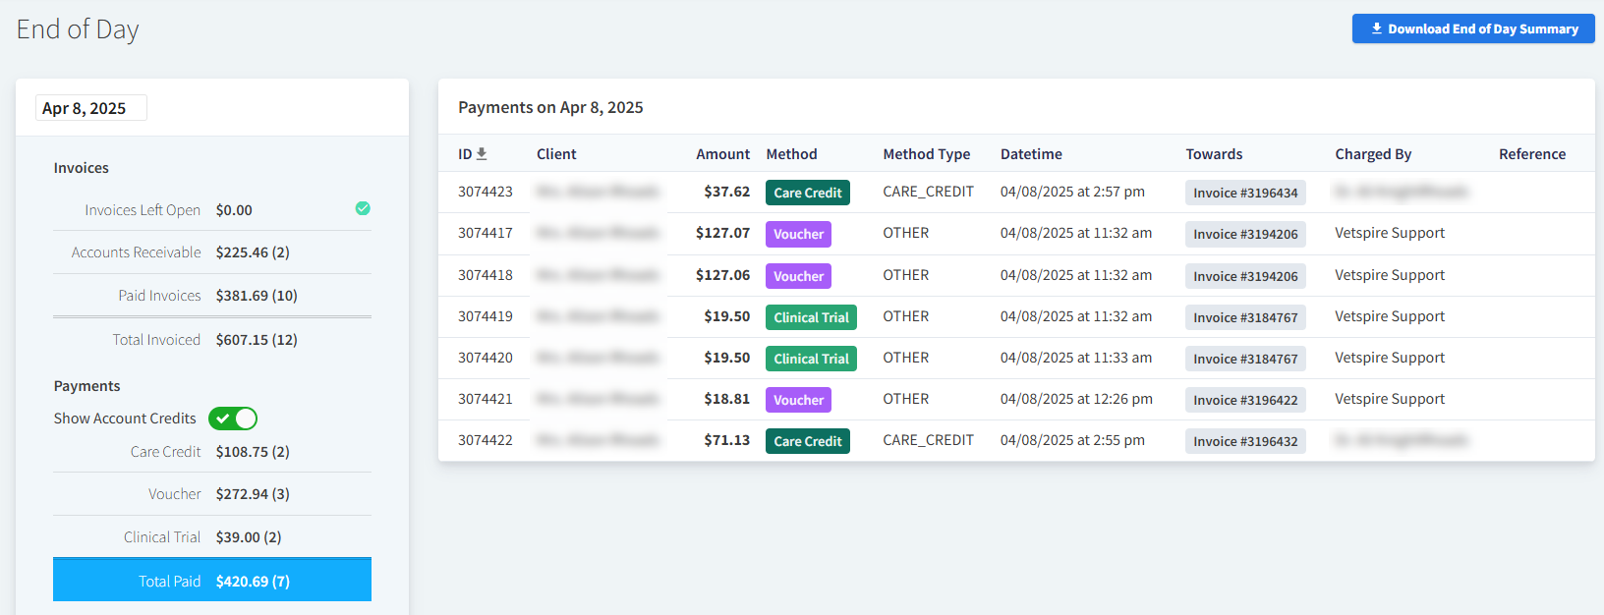Click Invoice #3196422 badge
Image resolution: width=1604 pixels, height=615 pixels.
(1244, 401)
